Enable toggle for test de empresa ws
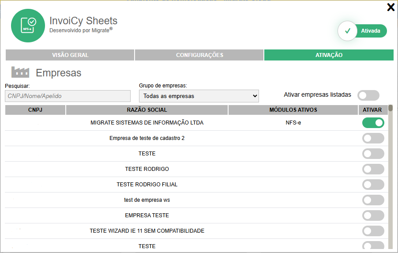This screenshot has height=253, width=398. click(373, 200)
